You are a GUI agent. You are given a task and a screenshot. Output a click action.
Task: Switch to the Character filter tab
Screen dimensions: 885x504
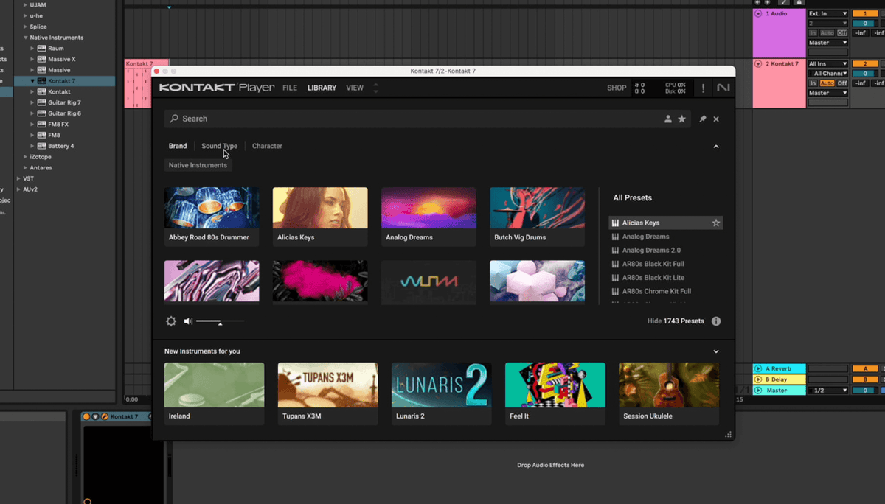[x=267, y=146]
